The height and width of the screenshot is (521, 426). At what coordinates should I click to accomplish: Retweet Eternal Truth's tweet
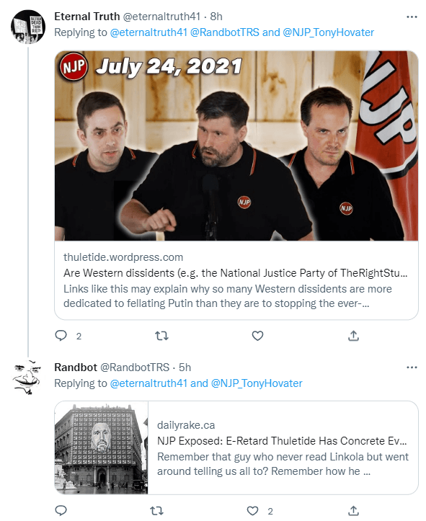coord(162,336)
